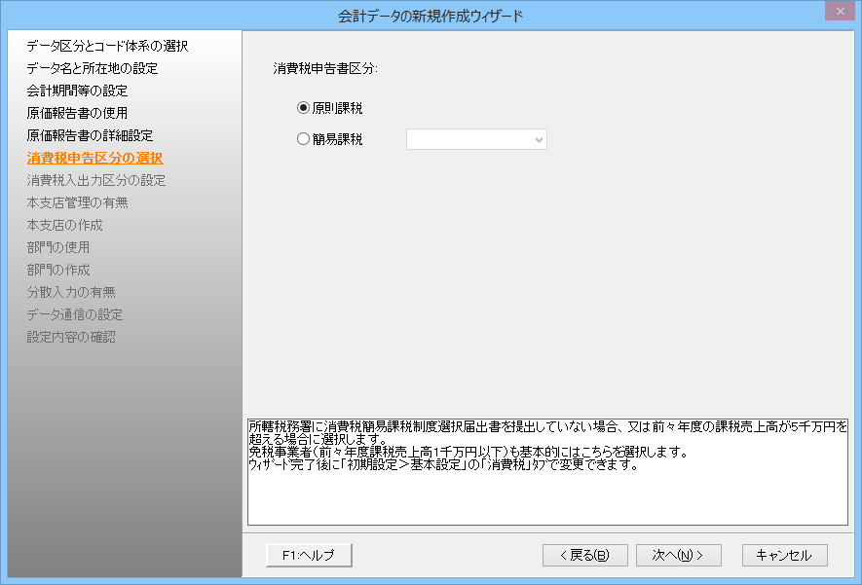Select step データ区分とコード体系の選択

pos(107,46)
